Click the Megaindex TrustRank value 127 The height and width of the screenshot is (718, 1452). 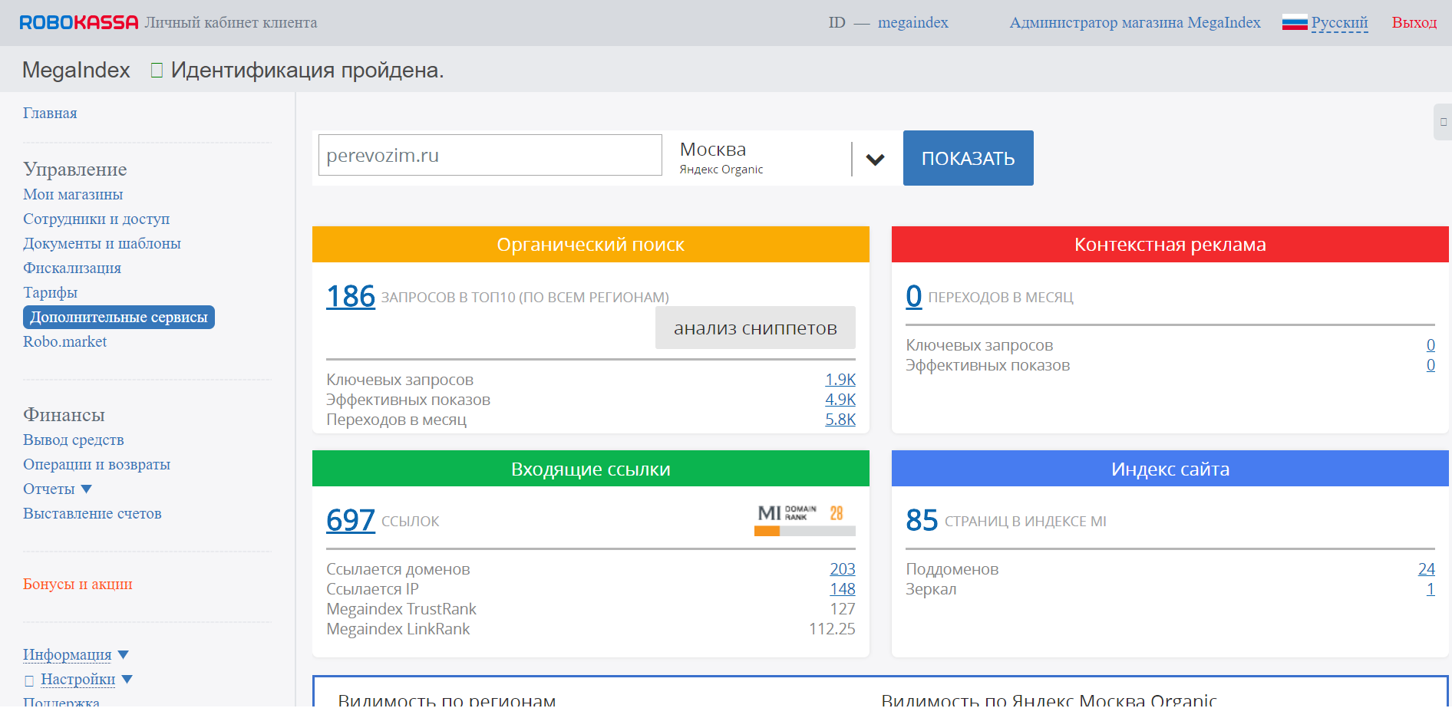coord(843,609)
